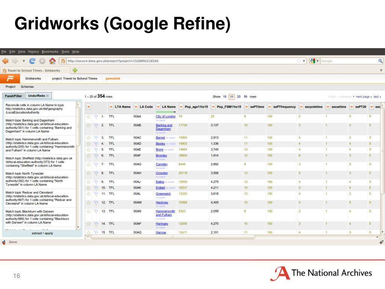Open the LA Name column menu

pyautogui.click(x=158, y=107)
